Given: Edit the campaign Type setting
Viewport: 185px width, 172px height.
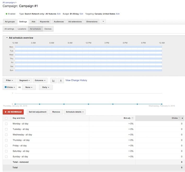Looking at the screenshot, I should (x=59, y=14).
